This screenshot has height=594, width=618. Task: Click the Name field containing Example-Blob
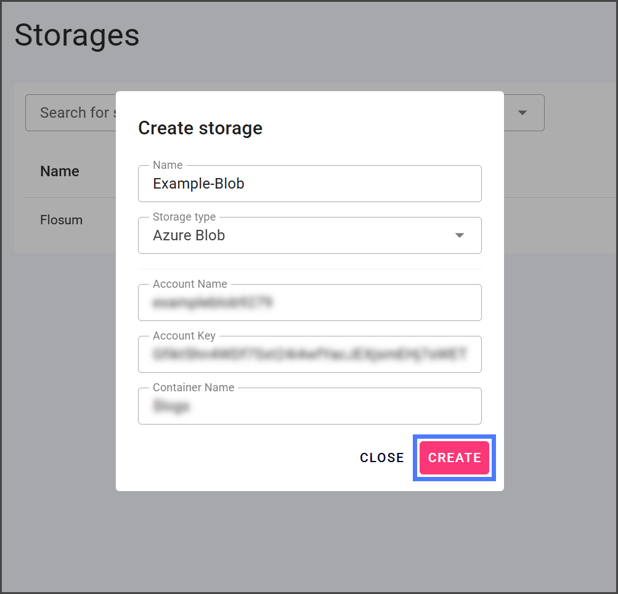tap(309, 184)
